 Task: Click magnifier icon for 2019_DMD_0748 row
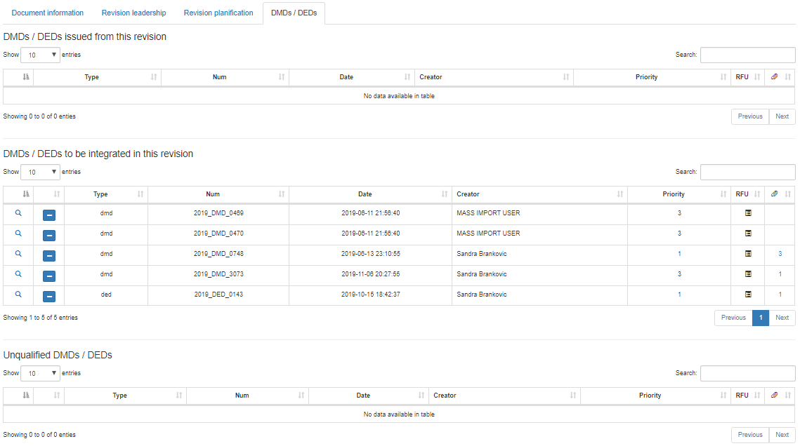click(18, 254)
